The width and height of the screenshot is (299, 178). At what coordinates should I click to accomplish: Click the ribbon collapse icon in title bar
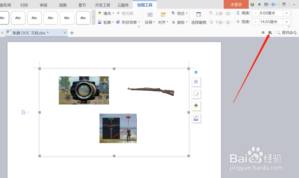[284, 4]
